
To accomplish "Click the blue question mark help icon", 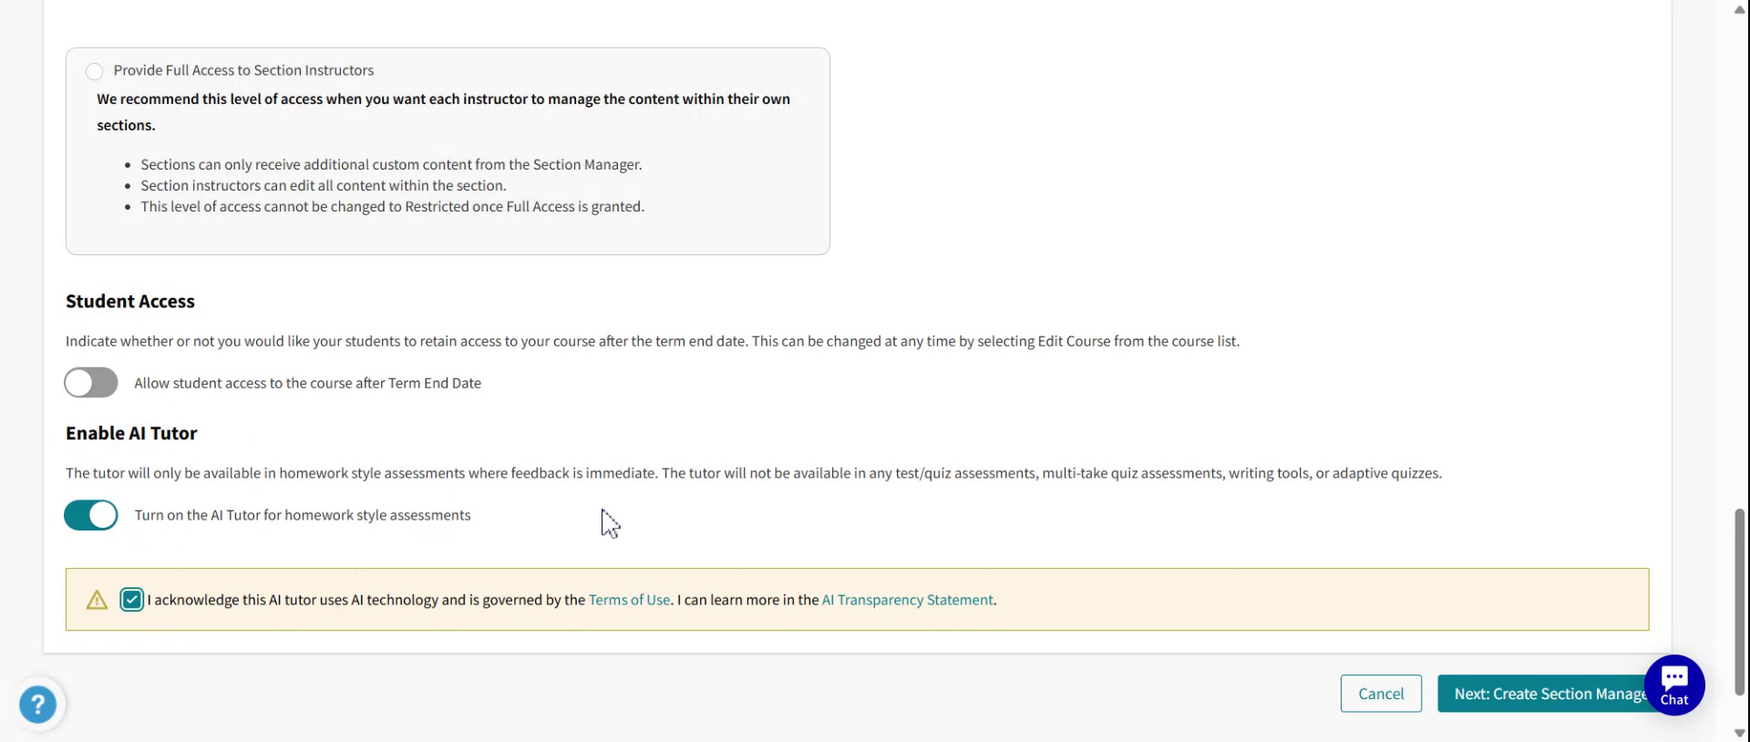I will tap(37, 705).
